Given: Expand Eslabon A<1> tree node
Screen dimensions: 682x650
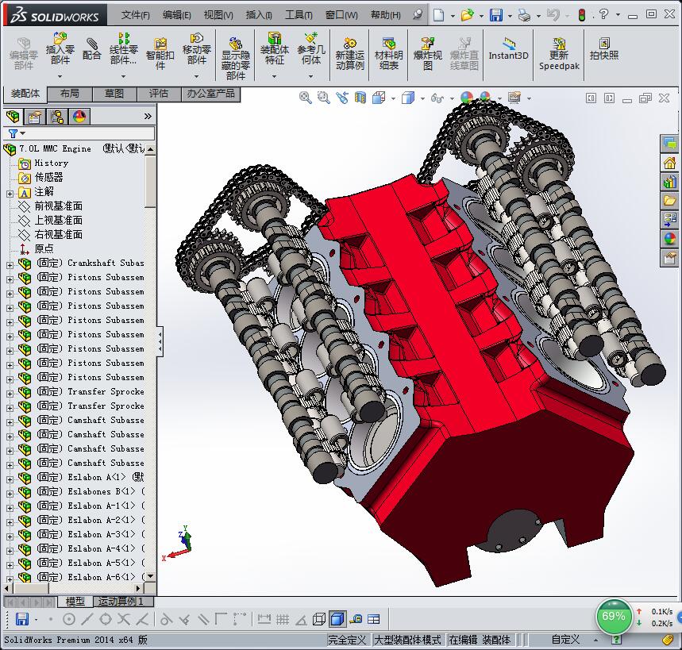Looking at the screenshot, I should pos(10,479).
